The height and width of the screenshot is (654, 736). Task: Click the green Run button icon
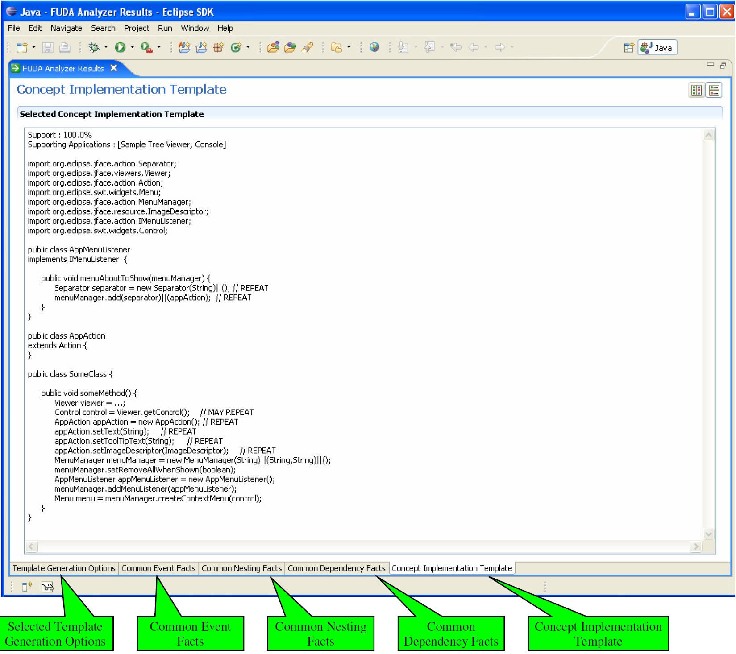[x=120, y=47]
